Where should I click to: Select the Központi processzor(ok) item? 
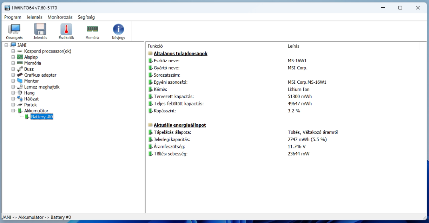(48, 51)
